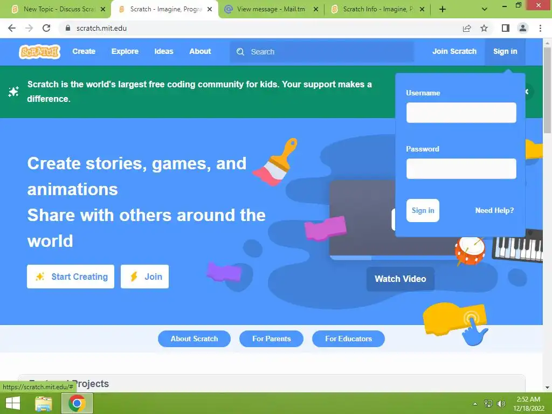552x414 pixels.
Task: Open the Create menu item
Action: click(84, 51)
